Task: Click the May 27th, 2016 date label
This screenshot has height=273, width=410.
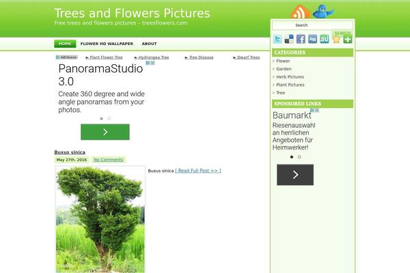Action: pyautogui.click(x=72, y=160)
